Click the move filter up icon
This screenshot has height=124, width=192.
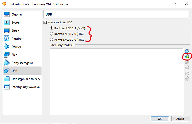tap(187, 73)
